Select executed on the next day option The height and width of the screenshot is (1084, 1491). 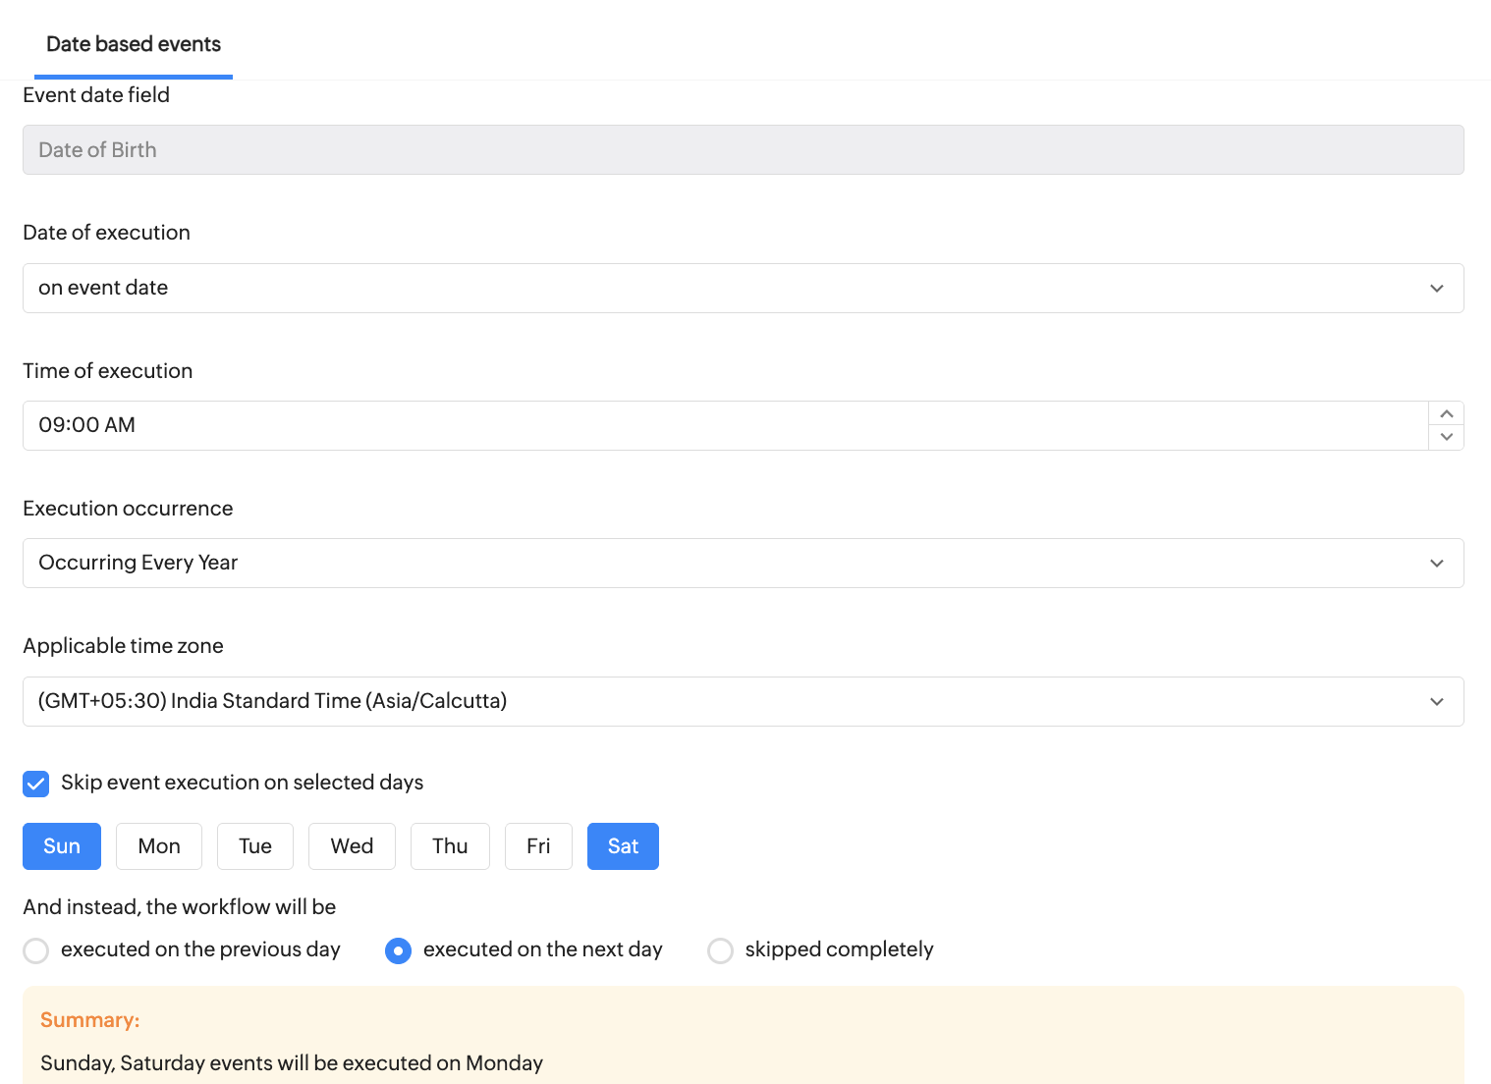[398, 950]
